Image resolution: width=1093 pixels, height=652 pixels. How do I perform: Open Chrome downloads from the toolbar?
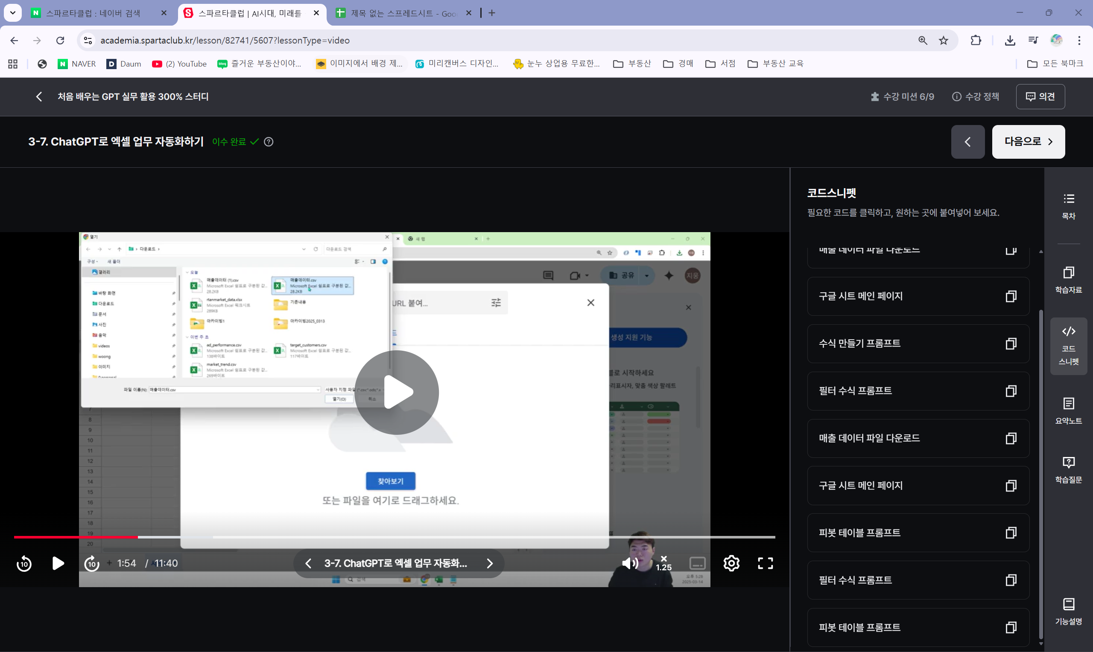pos(1010,41)
